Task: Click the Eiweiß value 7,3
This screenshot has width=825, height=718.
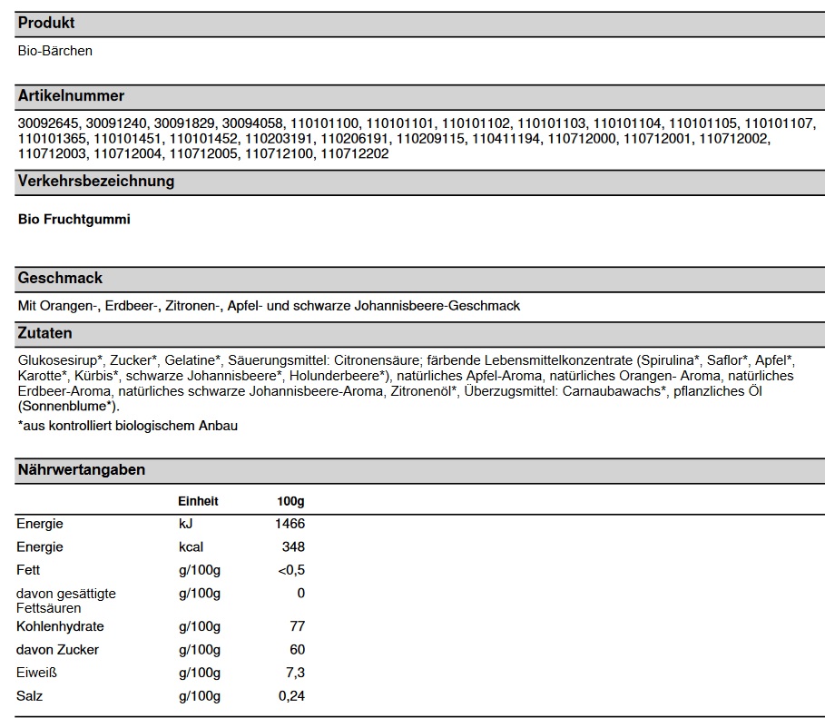Action: click(296, 673)
